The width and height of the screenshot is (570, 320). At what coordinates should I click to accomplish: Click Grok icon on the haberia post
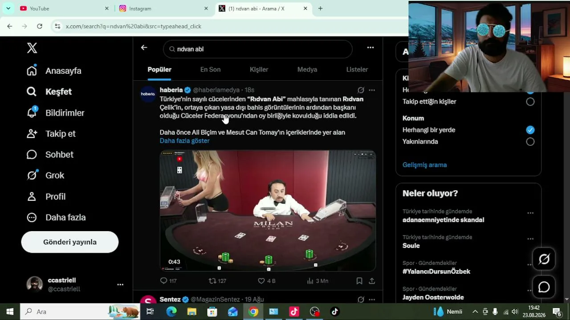point(361,90)
